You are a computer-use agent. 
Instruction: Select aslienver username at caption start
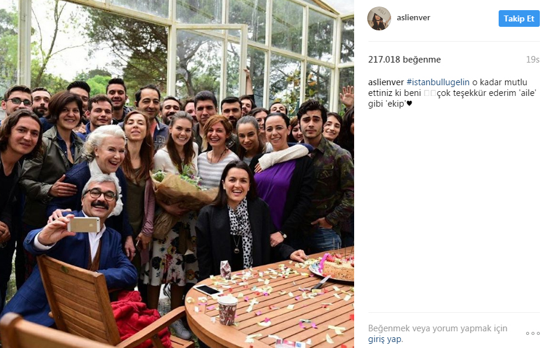pos(386,82)
